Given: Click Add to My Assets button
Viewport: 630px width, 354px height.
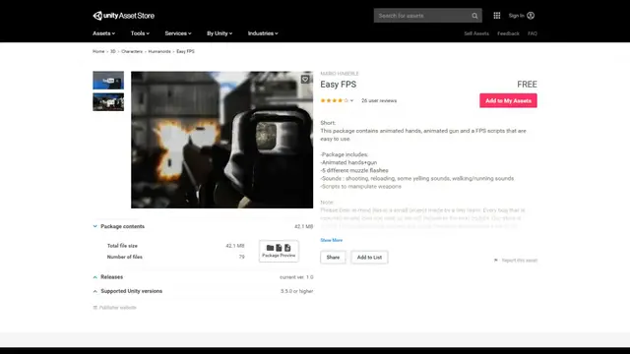Looking at the screenshot, I should [508, 100].
